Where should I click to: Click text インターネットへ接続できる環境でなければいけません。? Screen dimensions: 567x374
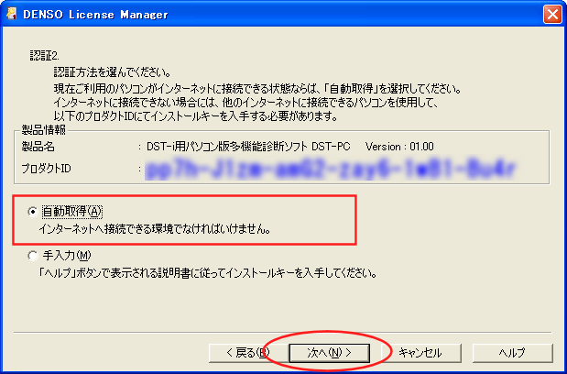[x=155, y=229]
